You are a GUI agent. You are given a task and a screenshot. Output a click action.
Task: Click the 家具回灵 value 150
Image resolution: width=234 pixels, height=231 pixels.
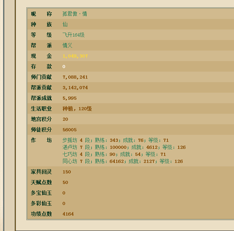[x=67, y=172]
